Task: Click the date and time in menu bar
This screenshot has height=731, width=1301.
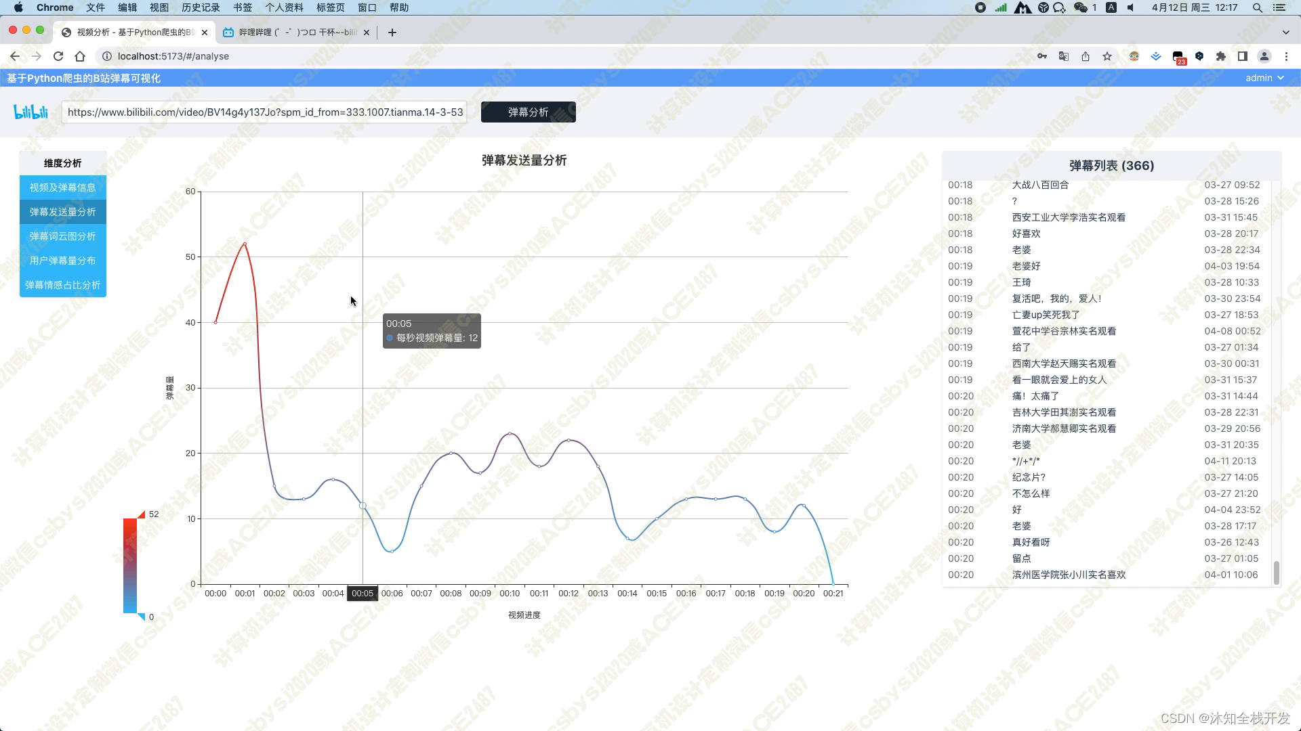Action: click(x=1195, y=7)
